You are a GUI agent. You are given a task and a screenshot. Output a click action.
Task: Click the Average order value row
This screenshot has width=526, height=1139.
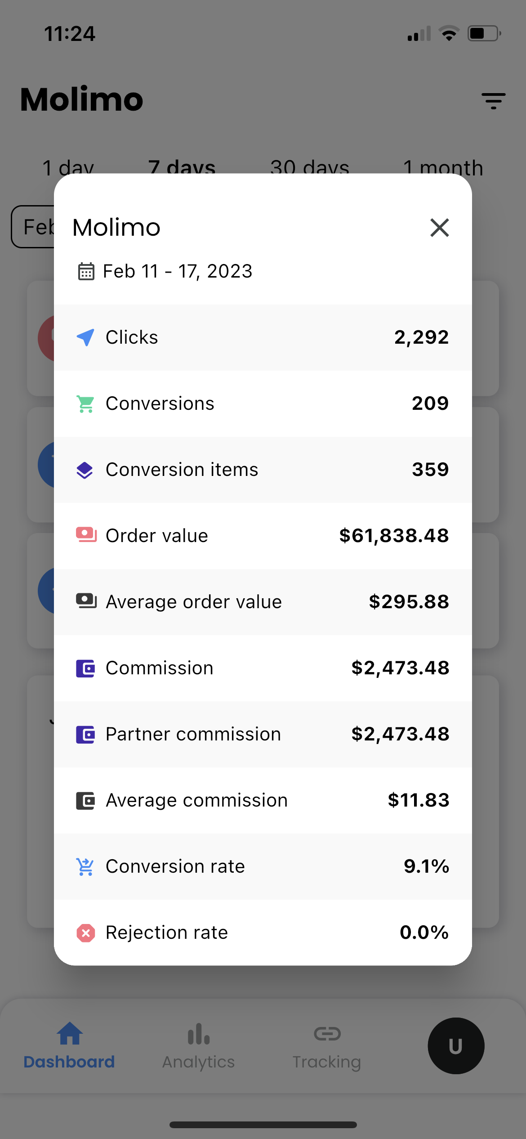pos(263,602)
